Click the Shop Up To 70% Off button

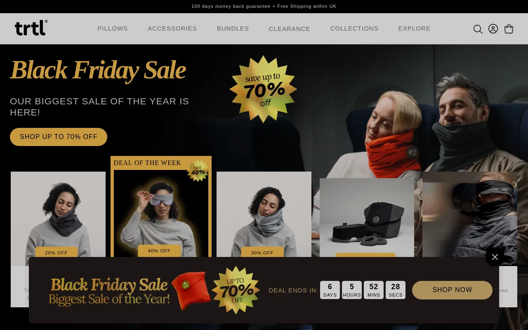click(x=59, y=137)
